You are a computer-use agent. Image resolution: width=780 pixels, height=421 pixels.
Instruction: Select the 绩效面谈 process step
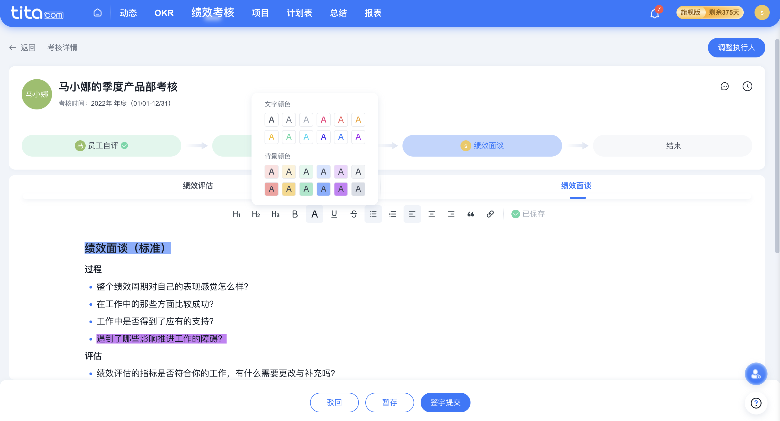(x=482, y=145)
